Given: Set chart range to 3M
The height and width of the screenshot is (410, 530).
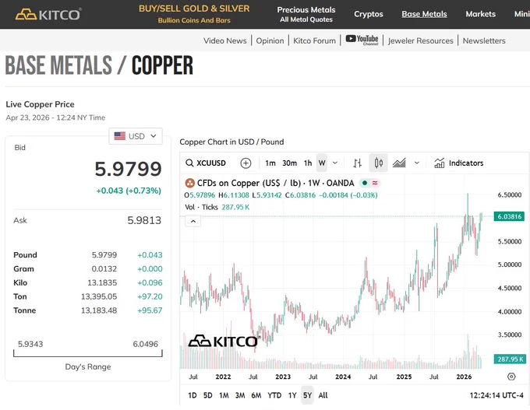Looking at the screenshot, I should coord(240,395).
